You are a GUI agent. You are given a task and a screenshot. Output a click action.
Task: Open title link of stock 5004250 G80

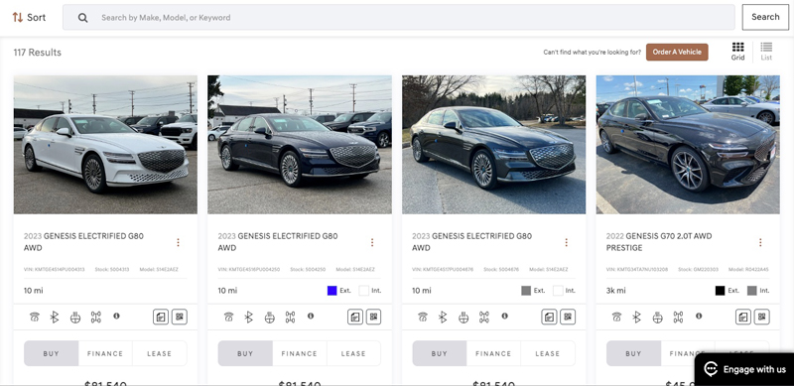tap(278, 242)
